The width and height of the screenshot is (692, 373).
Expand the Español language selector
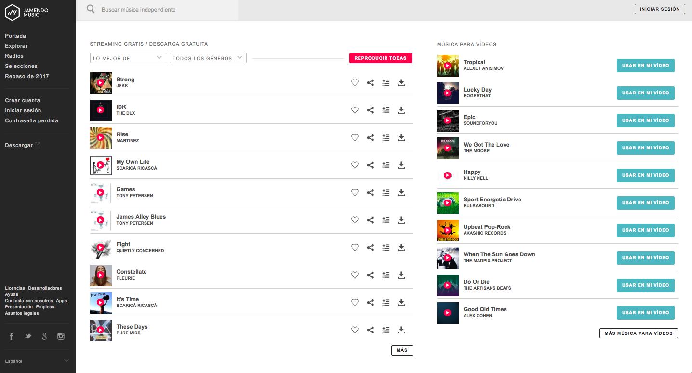point(37,361)
